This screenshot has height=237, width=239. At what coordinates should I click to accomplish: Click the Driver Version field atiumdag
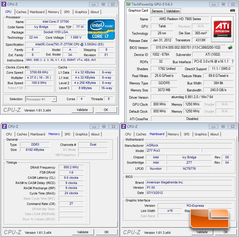tap(192, 97)
